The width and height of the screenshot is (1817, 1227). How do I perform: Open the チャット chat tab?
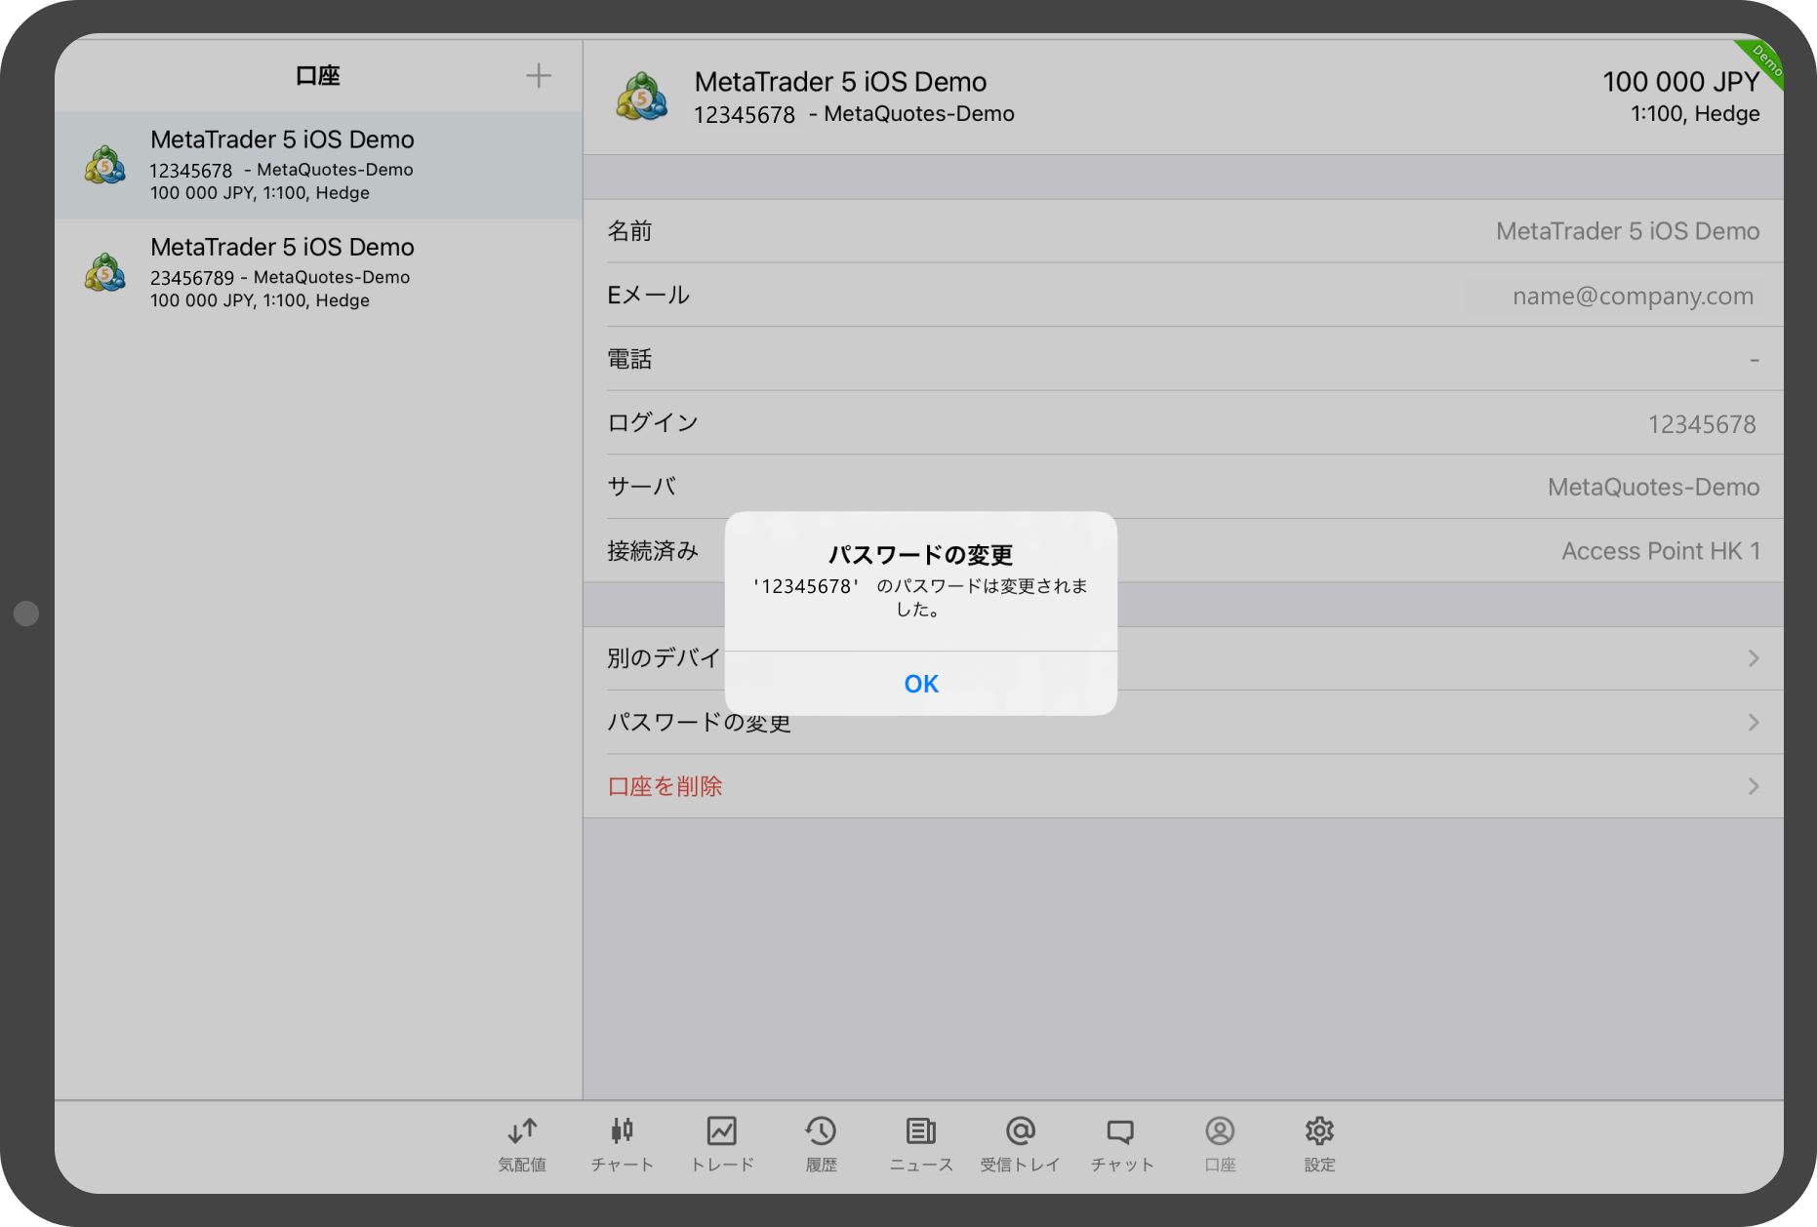pos(1120,1143)
